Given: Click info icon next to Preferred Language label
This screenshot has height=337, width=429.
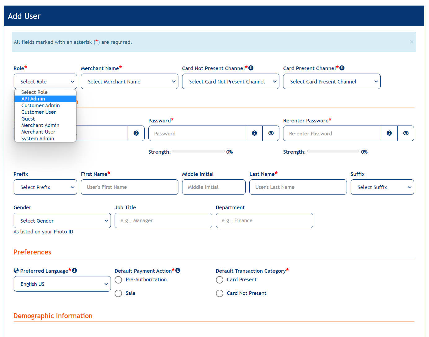Looking at the screenshot, I should tap(74, 271).
